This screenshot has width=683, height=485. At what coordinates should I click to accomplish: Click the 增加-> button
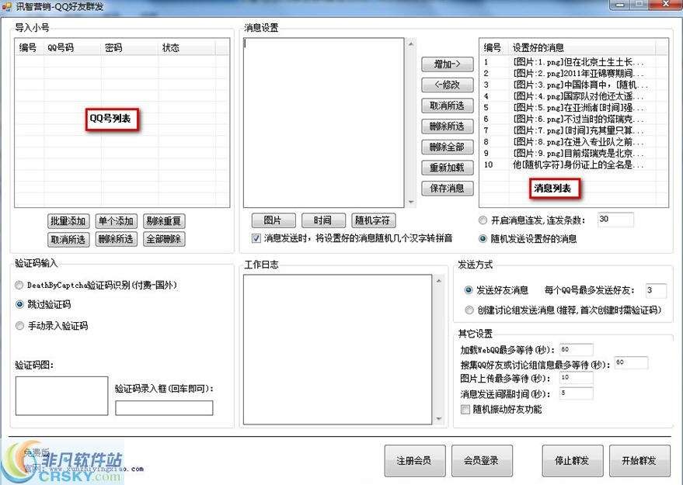tap(448, 64)
